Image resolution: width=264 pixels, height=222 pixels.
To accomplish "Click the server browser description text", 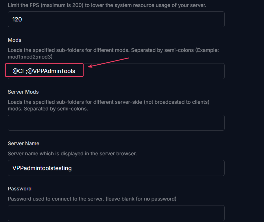I will click(x=72, y=154).
